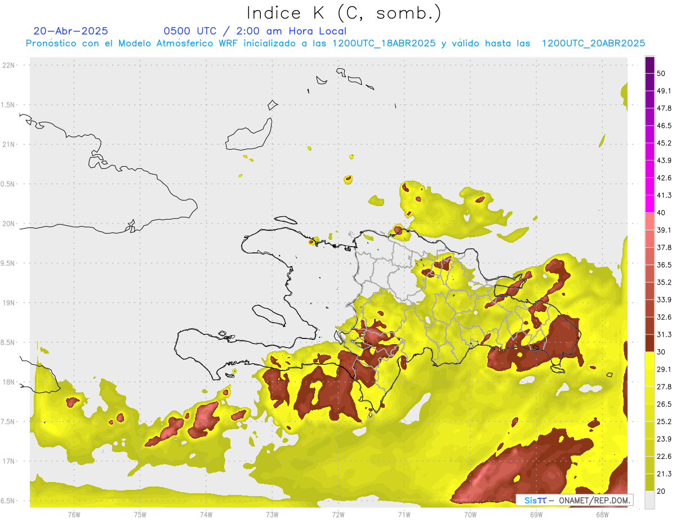The width and height of the screenshot is (676, 522).
Task: Click the '0.5N' latitude label
Action: (8, 184)
